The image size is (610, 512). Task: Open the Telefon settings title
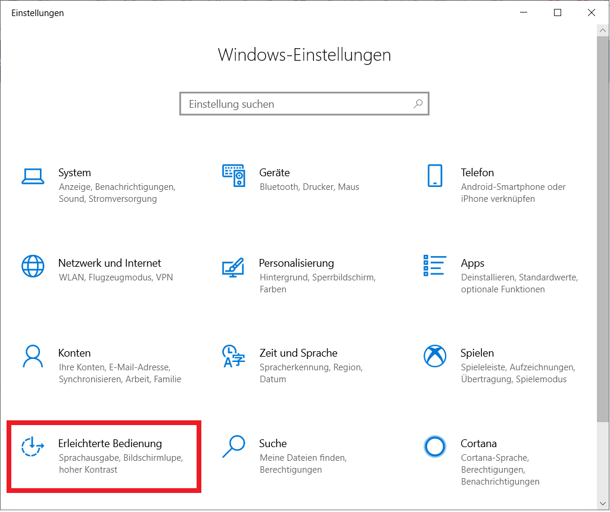click(x=477, y=172)
